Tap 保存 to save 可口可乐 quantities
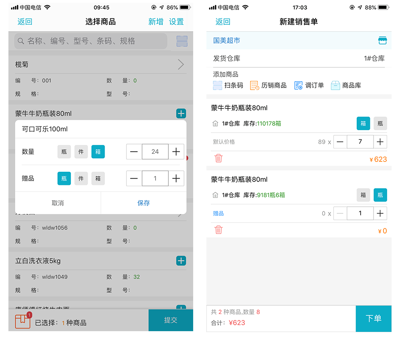This screenshot has height=338, width=402. 143,203
